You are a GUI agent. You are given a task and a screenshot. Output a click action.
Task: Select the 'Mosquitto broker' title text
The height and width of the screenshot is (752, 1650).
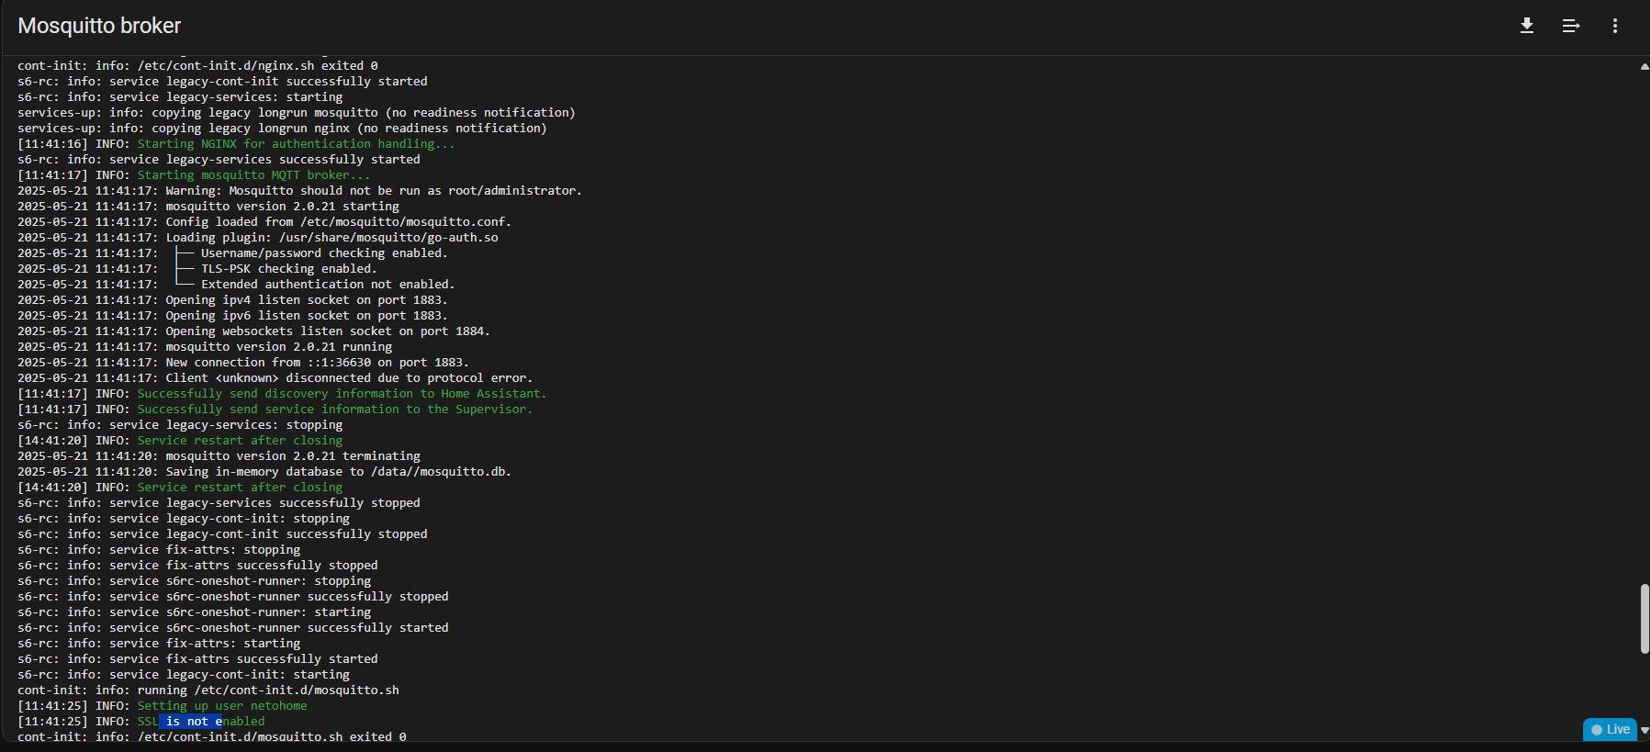(99, 26)
